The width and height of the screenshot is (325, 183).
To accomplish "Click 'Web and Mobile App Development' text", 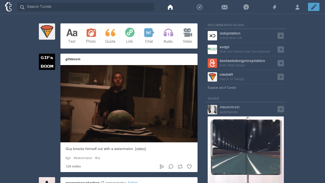I will click(245, 52).
